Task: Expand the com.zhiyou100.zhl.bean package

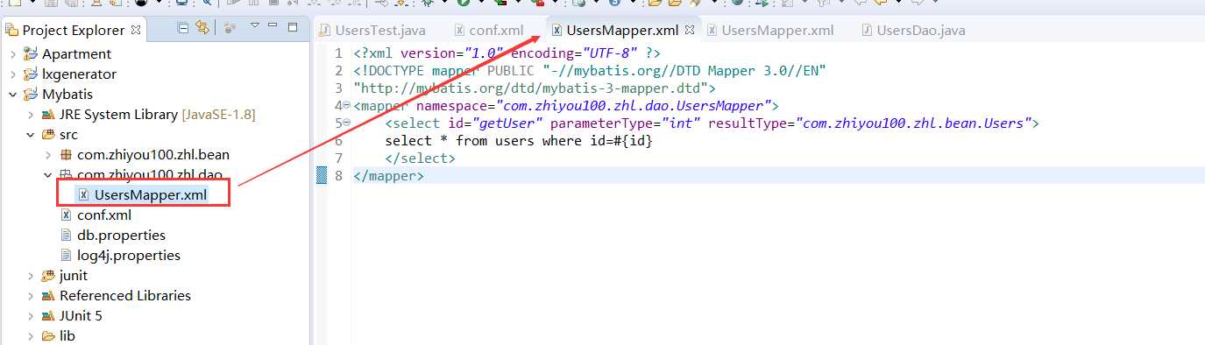Action: coord(48,155)
